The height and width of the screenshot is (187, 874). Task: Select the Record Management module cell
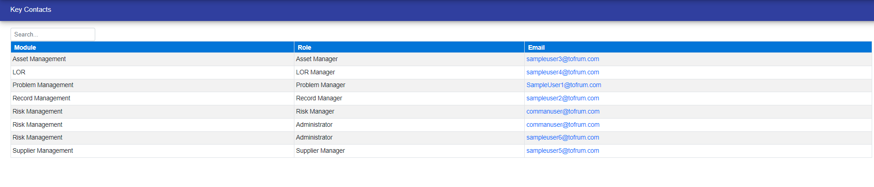point(42,99)
